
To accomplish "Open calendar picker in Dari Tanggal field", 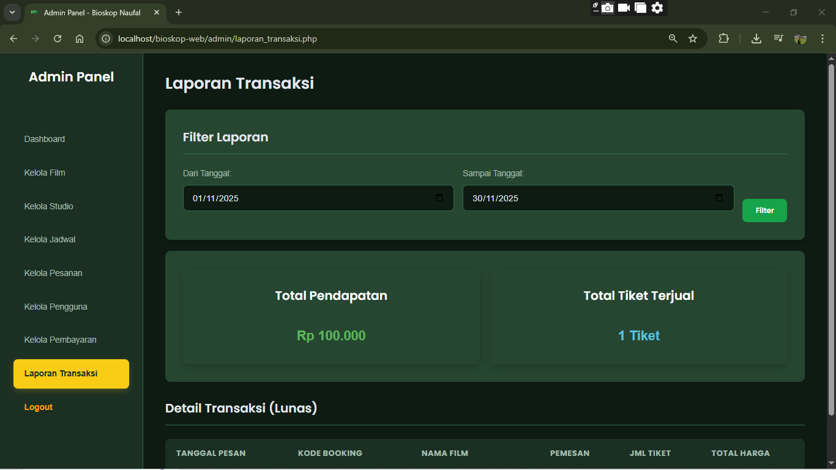I will coord(439,198).
